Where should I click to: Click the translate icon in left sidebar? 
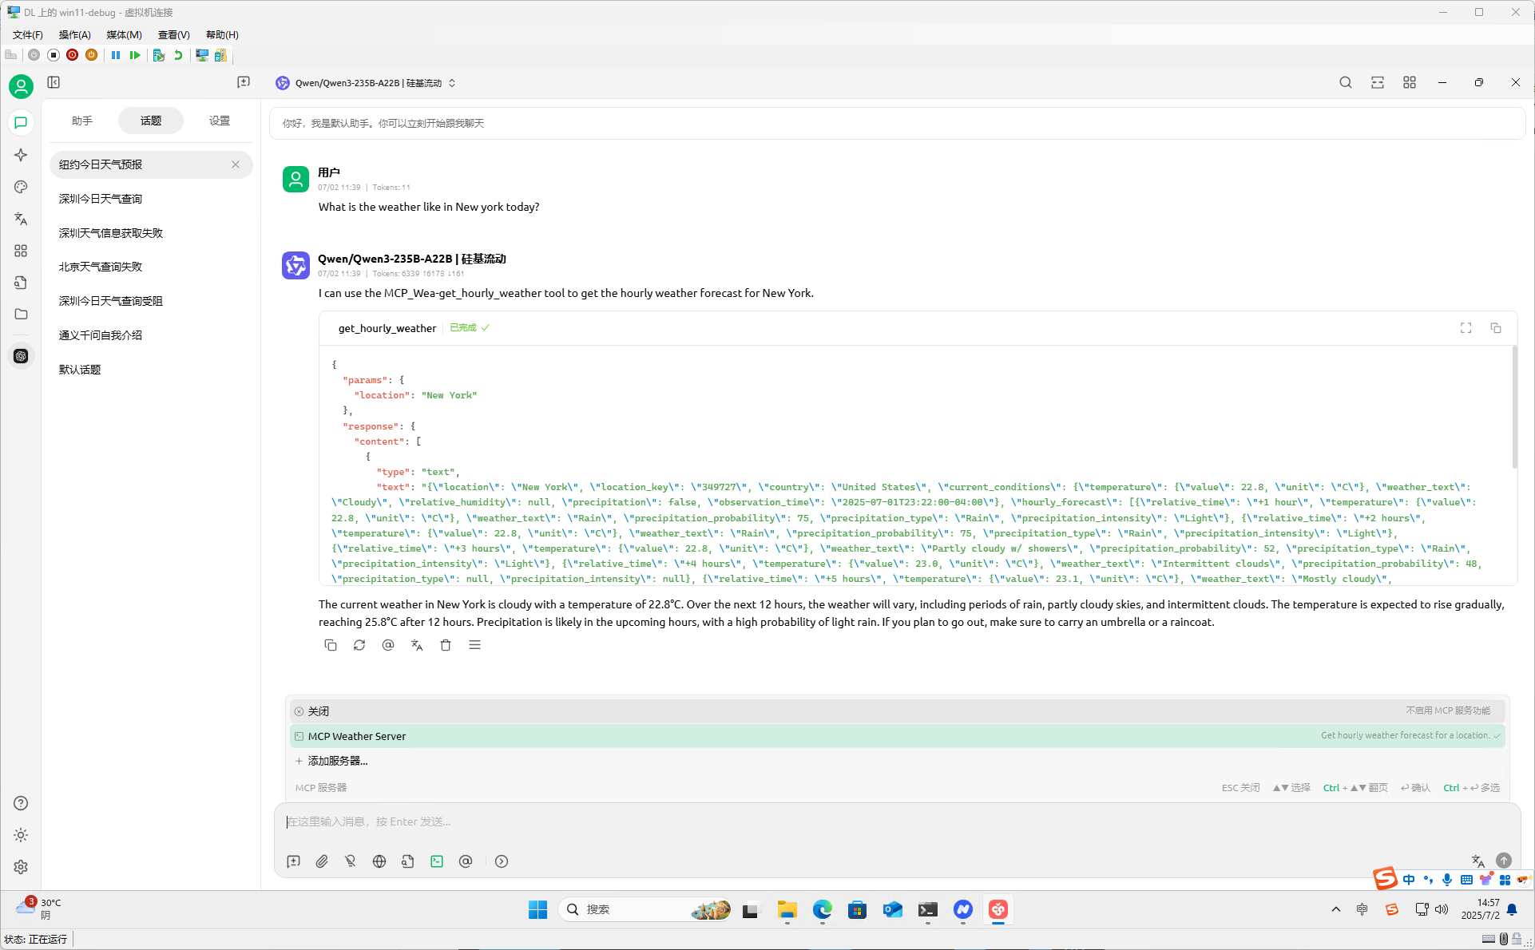coord(21,219)
